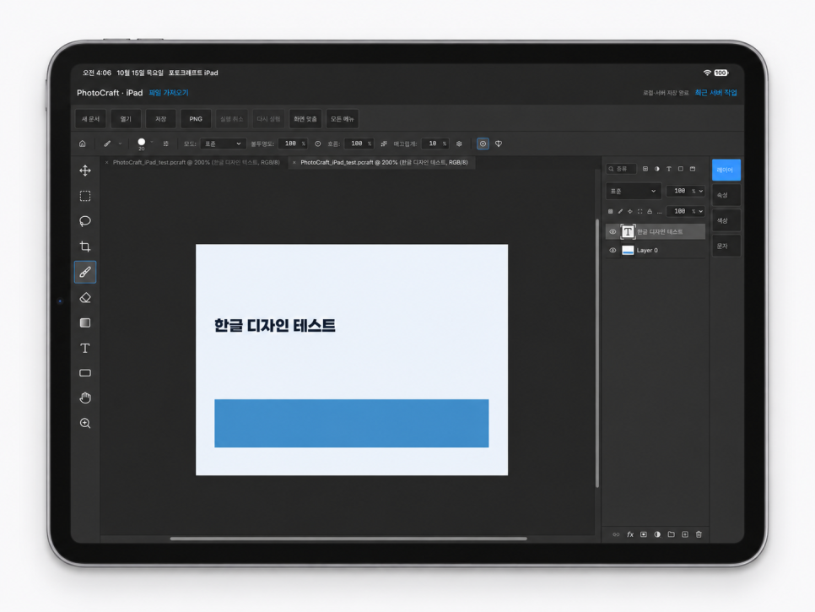This screenshot has height=612, width=815.
Task: Select the Type tool in left toolbar
Action: click(x=85, y=348)
